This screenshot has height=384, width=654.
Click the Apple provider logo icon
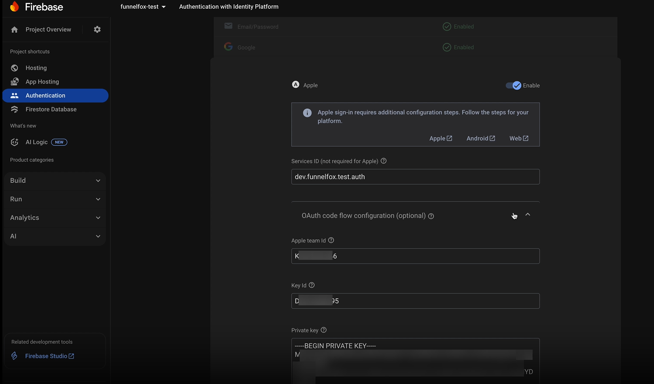click(295, 85)
